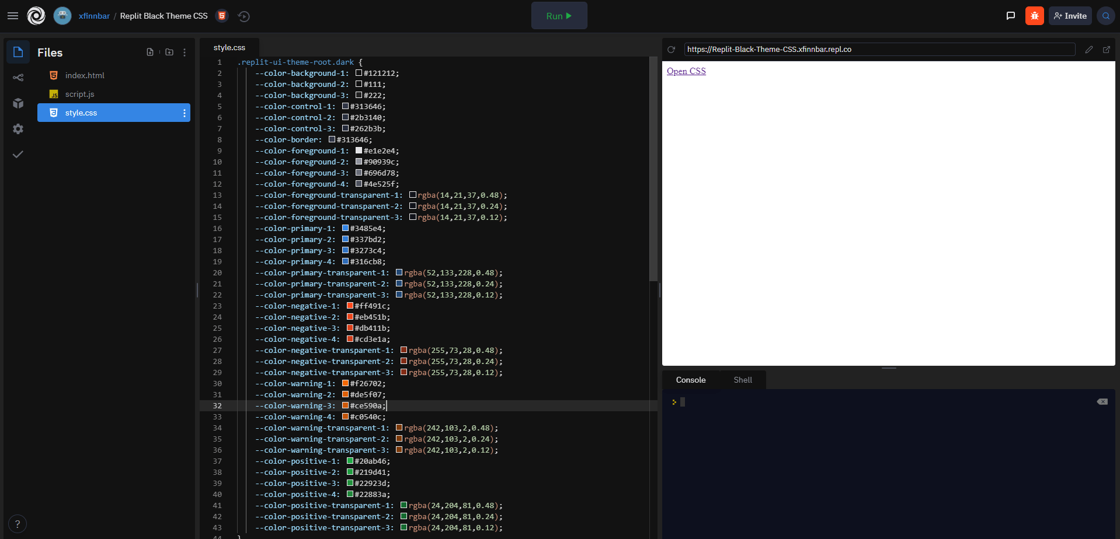Refresh the web preview
The height and width of the screenshot is (539, 1120).
[672, 50]
